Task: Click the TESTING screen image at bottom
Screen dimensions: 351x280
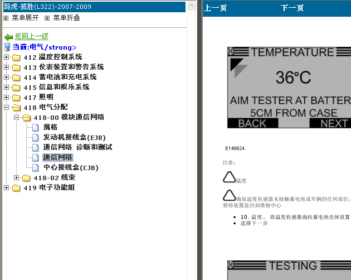Action: click(x=289, y=270)
